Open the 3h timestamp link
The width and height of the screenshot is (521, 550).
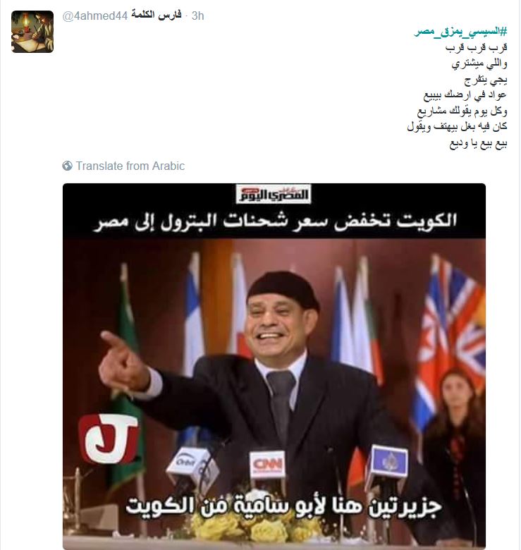coord(197,16)
